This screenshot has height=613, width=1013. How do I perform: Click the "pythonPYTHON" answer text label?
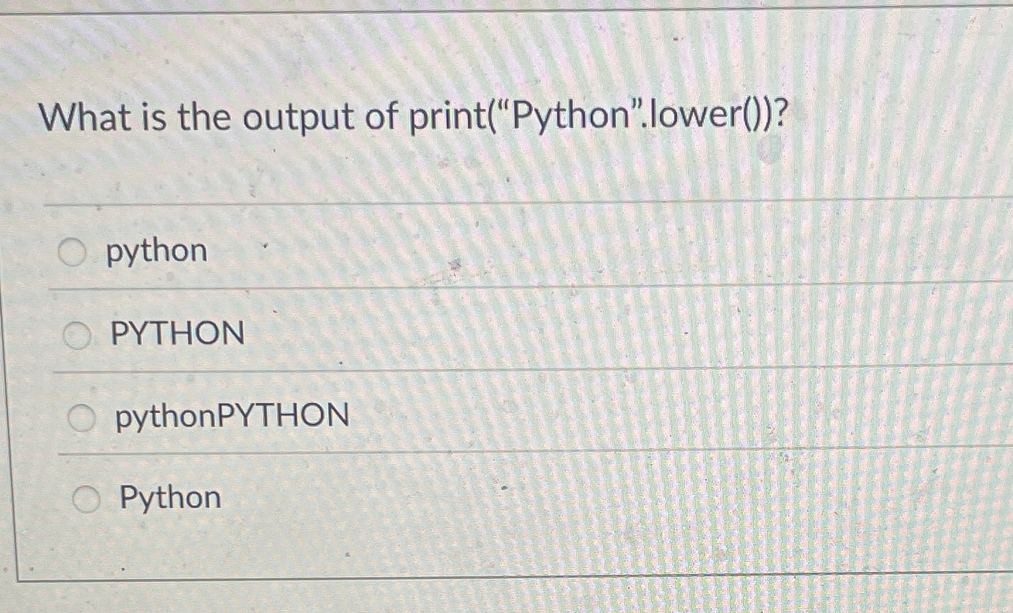point(232,416)
